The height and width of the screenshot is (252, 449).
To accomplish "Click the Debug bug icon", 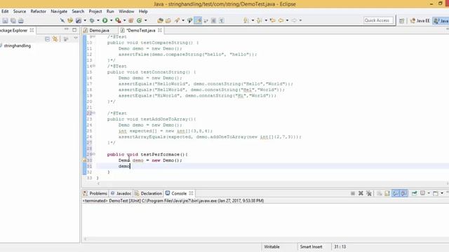I will pos(92,20).
